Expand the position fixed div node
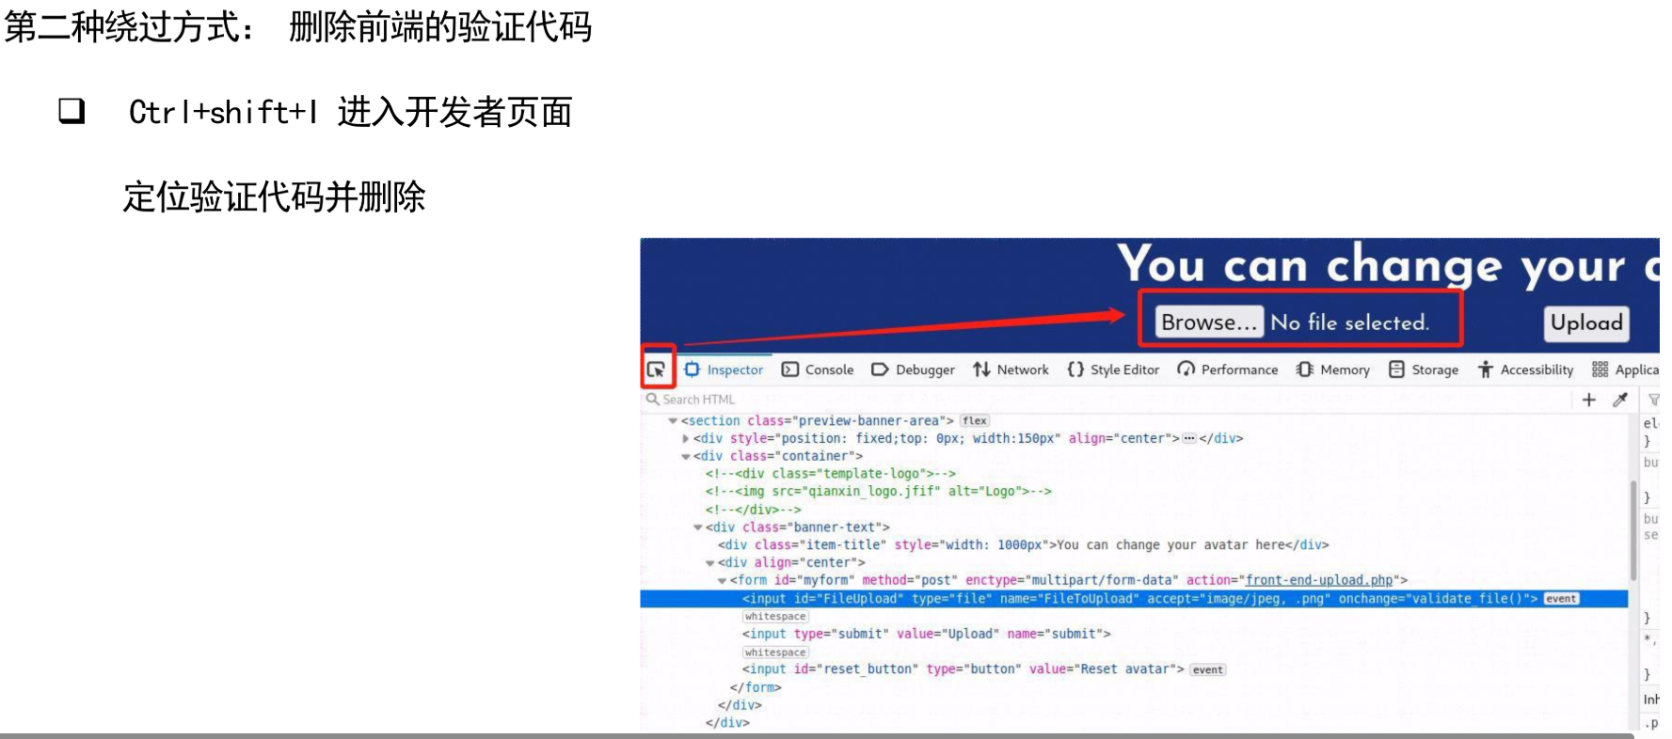1672x739 pixels. click(x=685, y=439)
